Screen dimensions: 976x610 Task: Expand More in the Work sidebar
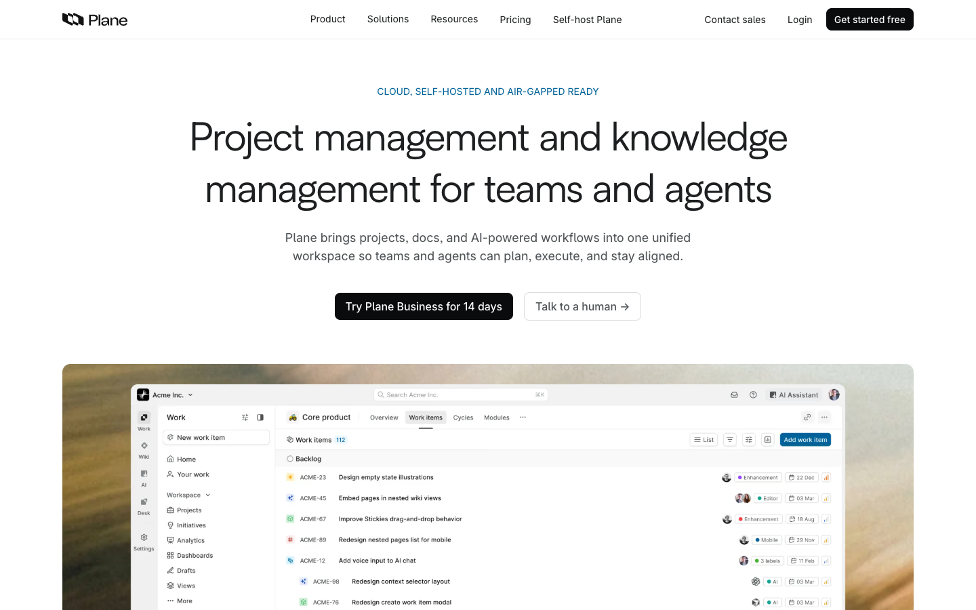(x=180, y=601)
